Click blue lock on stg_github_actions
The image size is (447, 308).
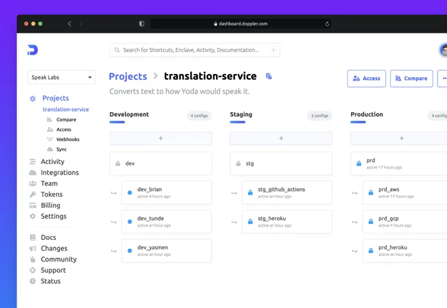tap(250, 193)
